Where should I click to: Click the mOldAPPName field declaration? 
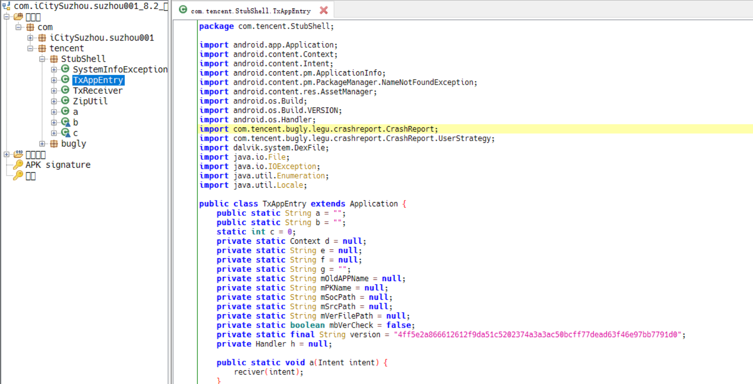click(311, 279)
